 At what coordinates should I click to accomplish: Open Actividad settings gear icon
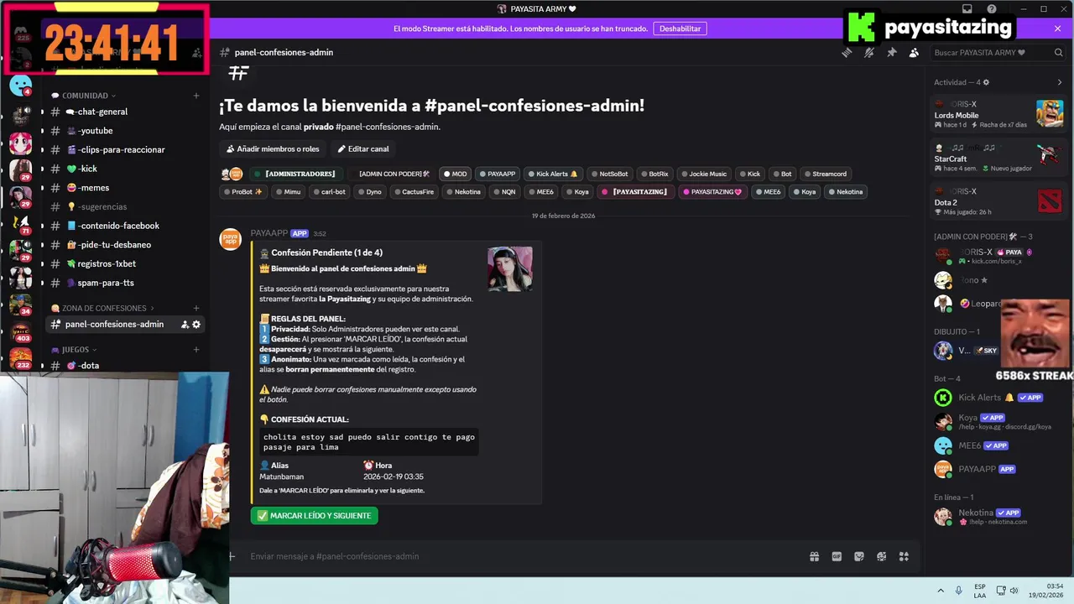[986, 82]
